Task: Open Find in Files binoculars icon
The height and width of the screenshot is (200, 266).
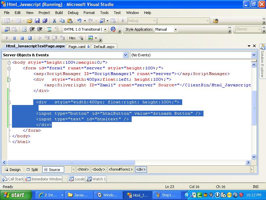Action: [x=215, y=21]
